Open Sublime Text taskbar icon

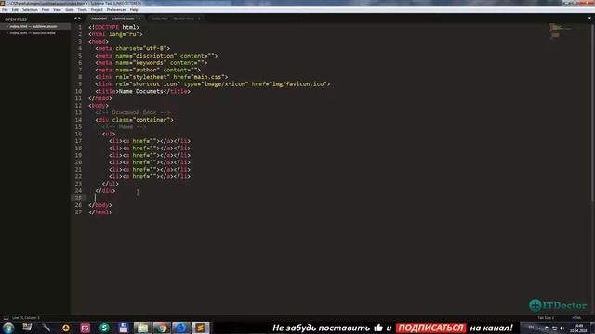[x=201, y=328]
